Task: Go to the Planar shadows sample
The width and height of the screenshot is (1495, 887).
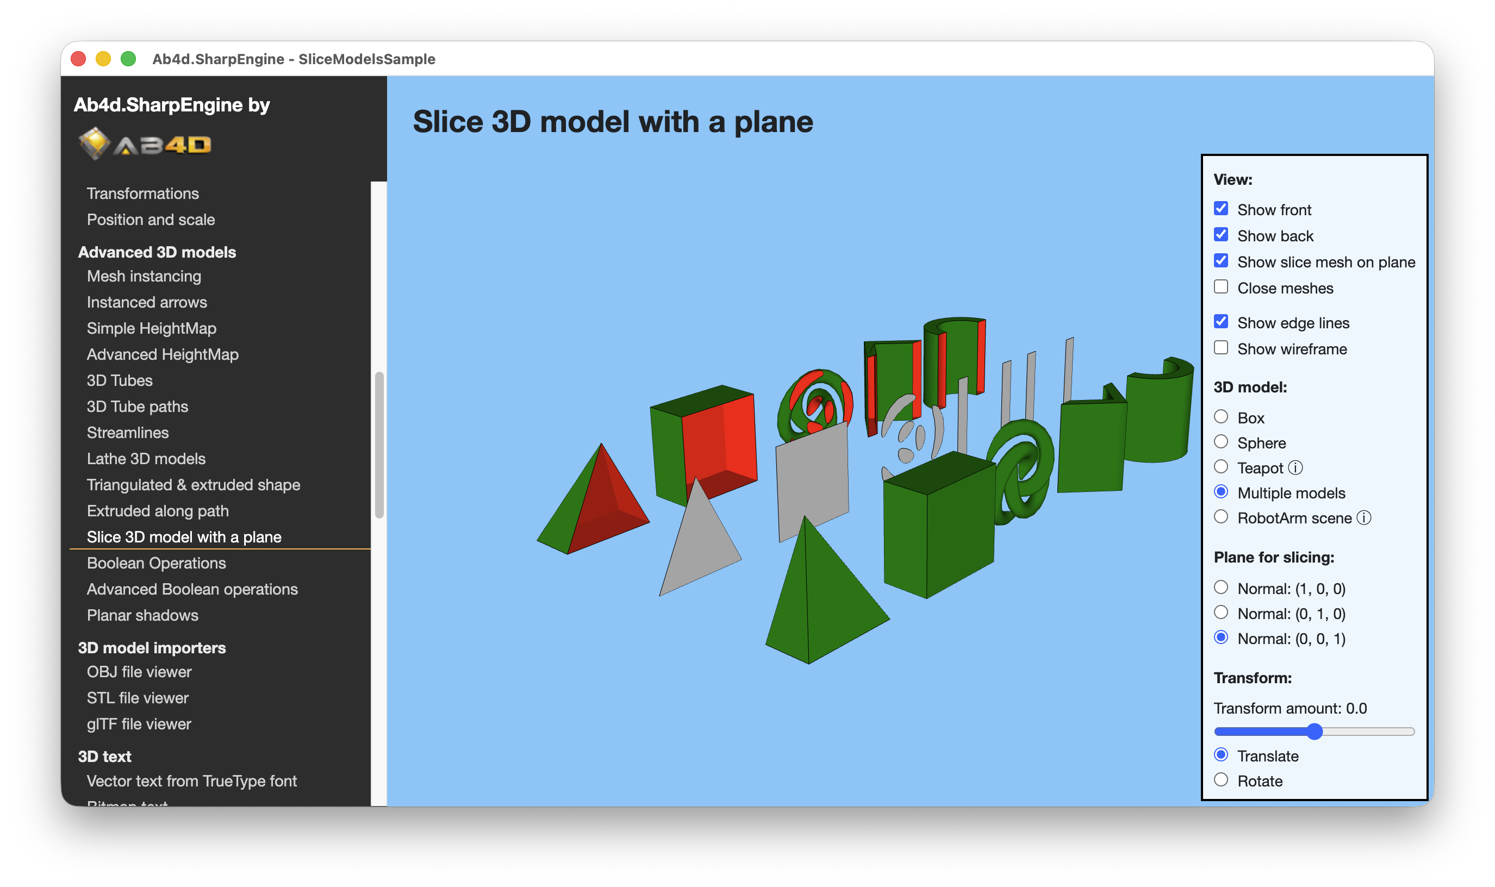Action: pyautogui.click(x=142, y=615)
